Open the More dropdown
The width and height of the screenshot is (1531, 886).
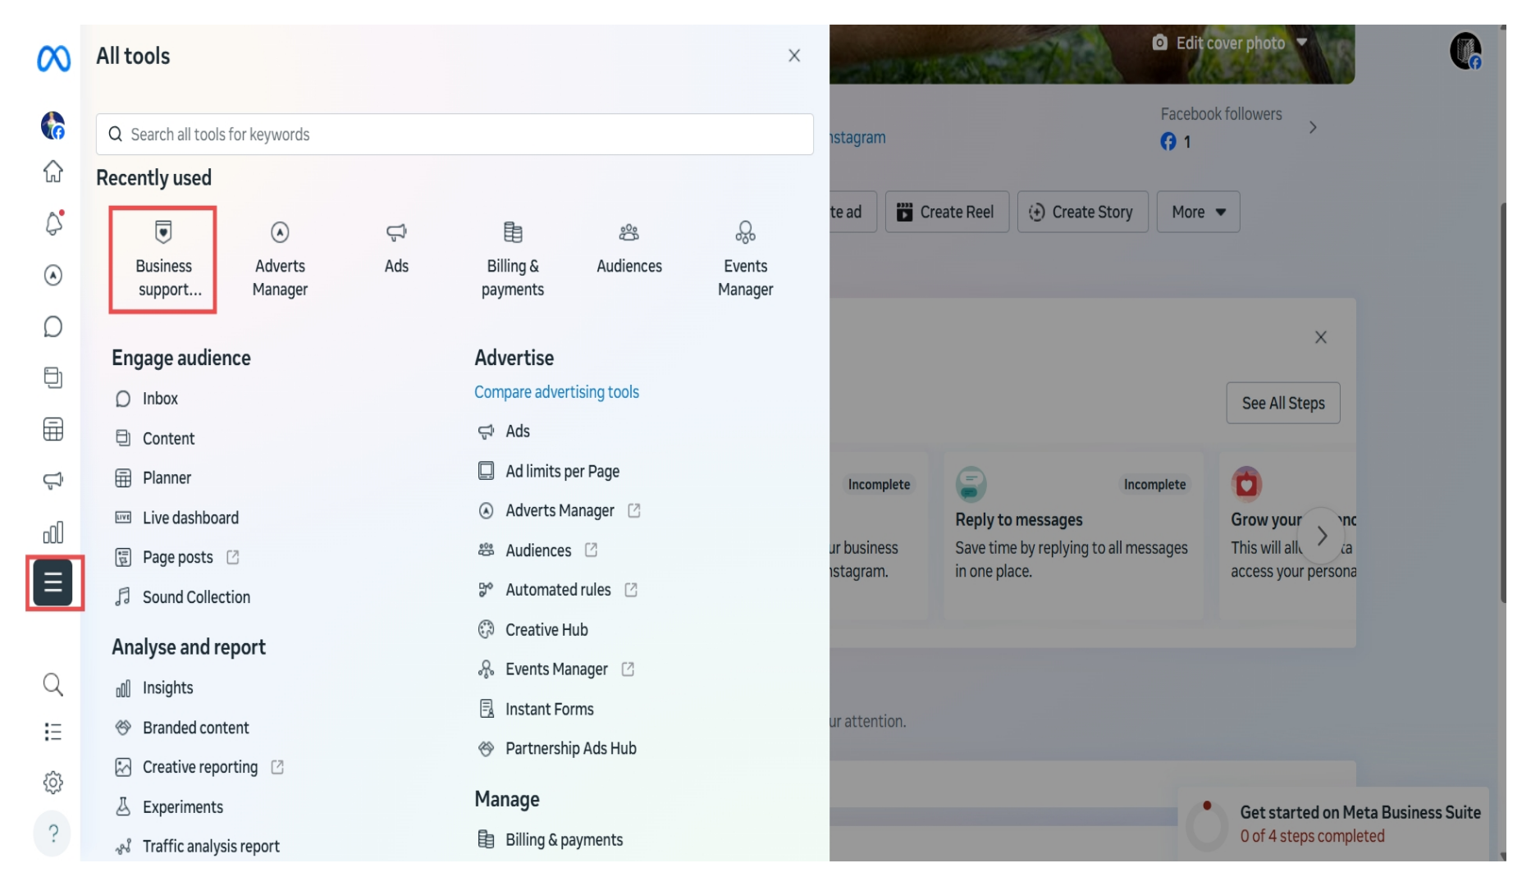click(1198, 212)
